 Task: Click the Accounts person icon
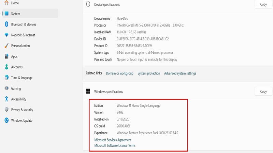(6, 67)
